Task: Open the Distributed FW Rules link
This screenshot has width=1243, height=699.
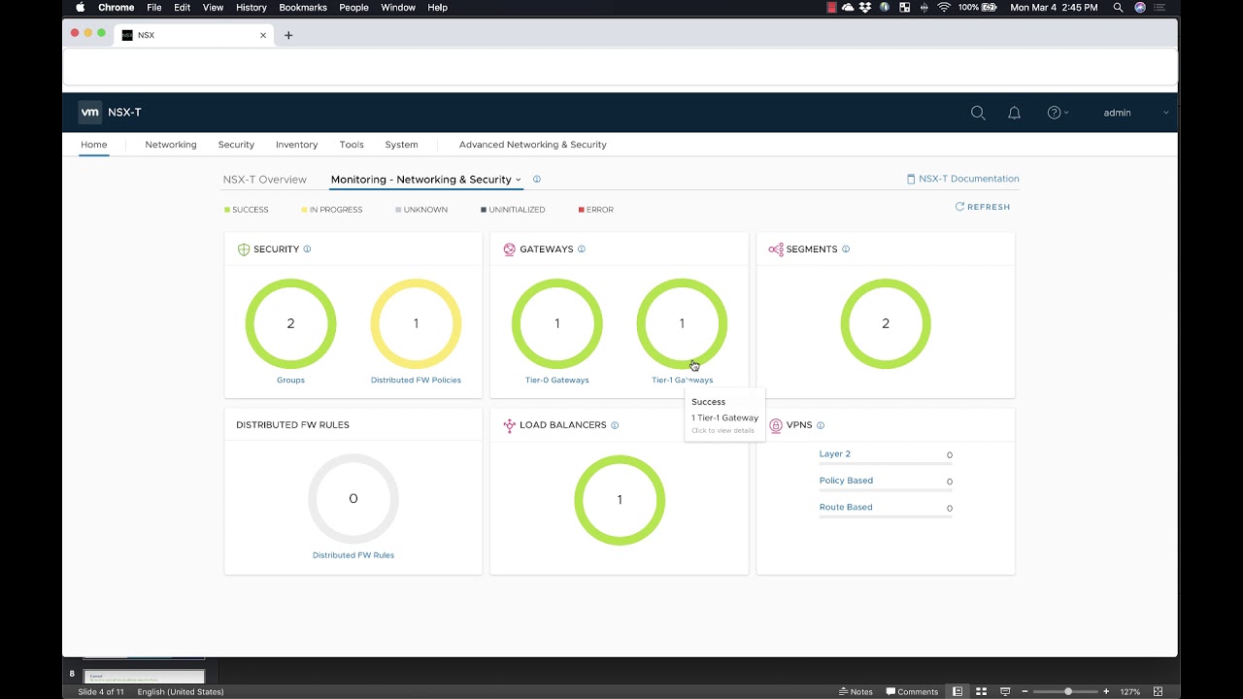Action: [353, 555]
